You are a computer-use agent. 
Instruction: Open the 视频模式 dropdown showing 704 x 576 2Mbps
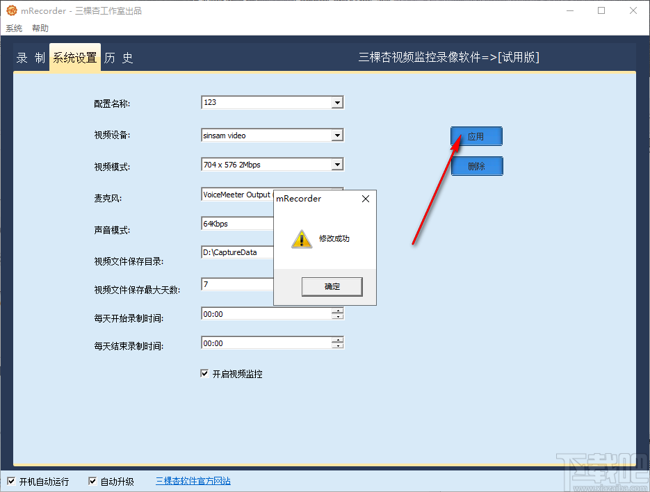tap(338, 164)
